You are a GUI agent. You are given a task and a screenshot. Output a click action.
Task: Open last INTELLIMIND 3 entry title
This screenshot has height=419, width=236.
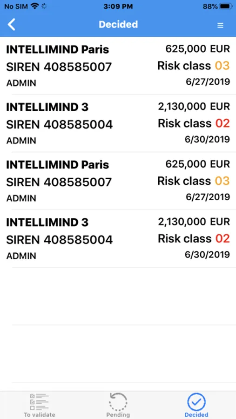pos(47,223)
